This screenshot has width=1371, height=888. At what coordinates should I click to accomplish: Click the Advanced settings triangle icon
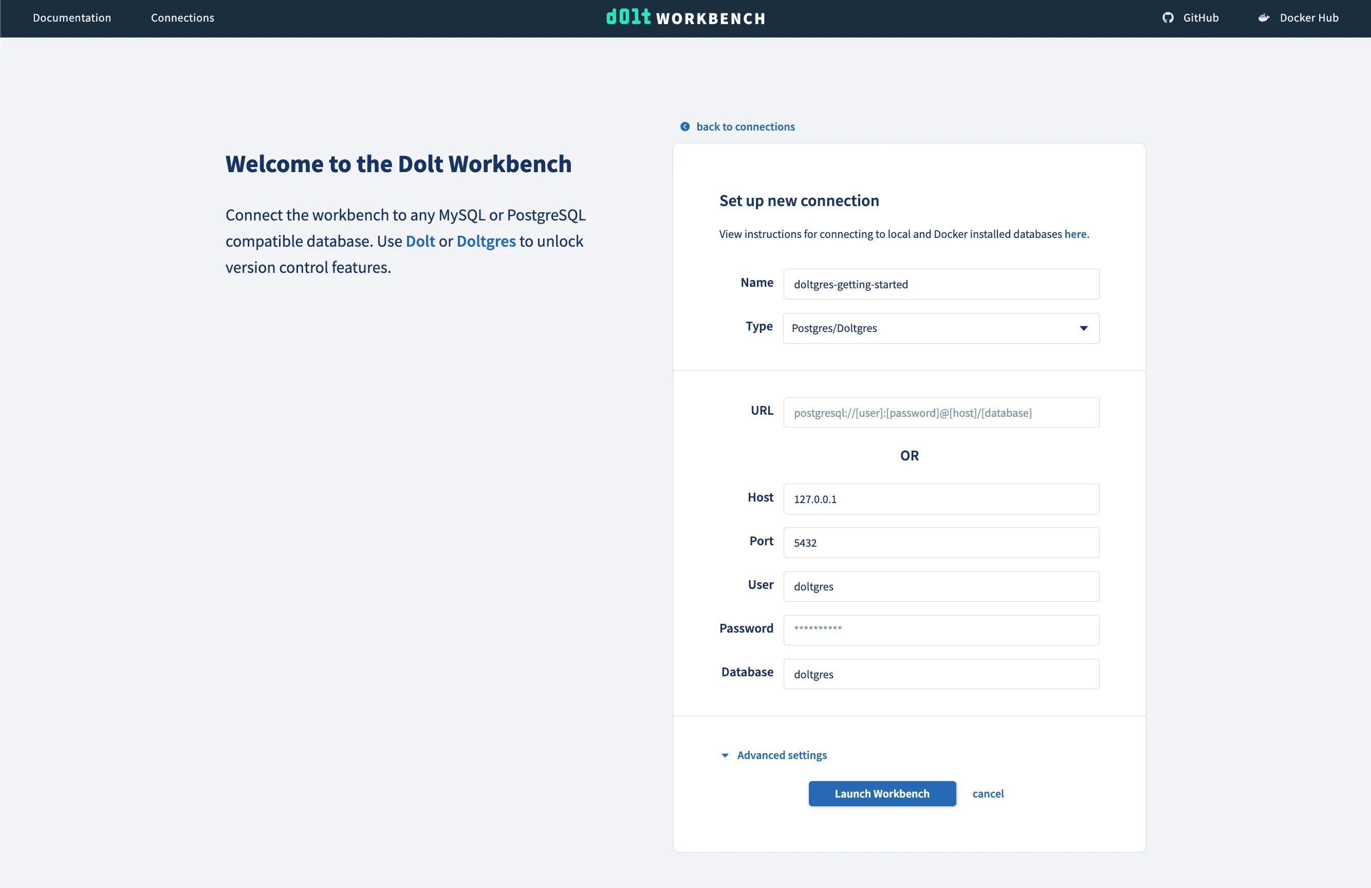[x=725, y=755]
